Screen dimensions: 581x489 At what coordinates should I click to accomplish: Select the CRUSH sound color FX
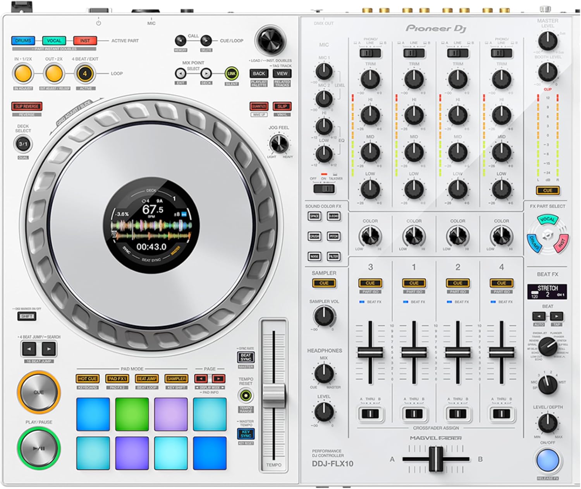tap(315, 236)
